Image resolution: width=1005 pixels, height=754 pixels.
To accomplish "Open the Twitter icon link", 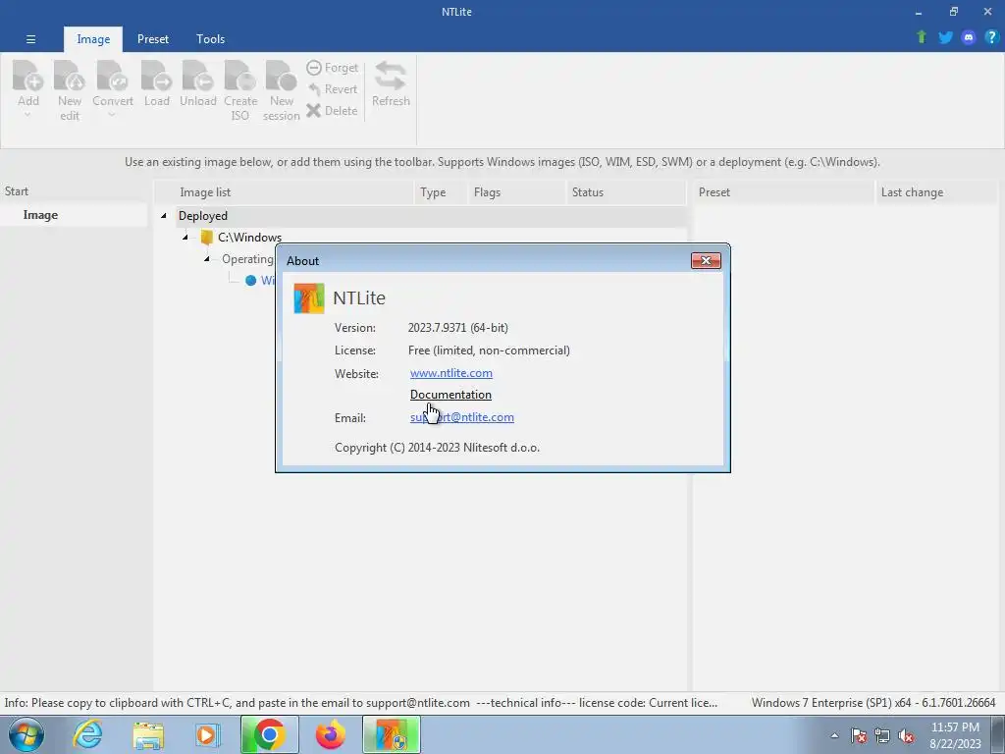I will pyautogui.click(x=945, y=37).
